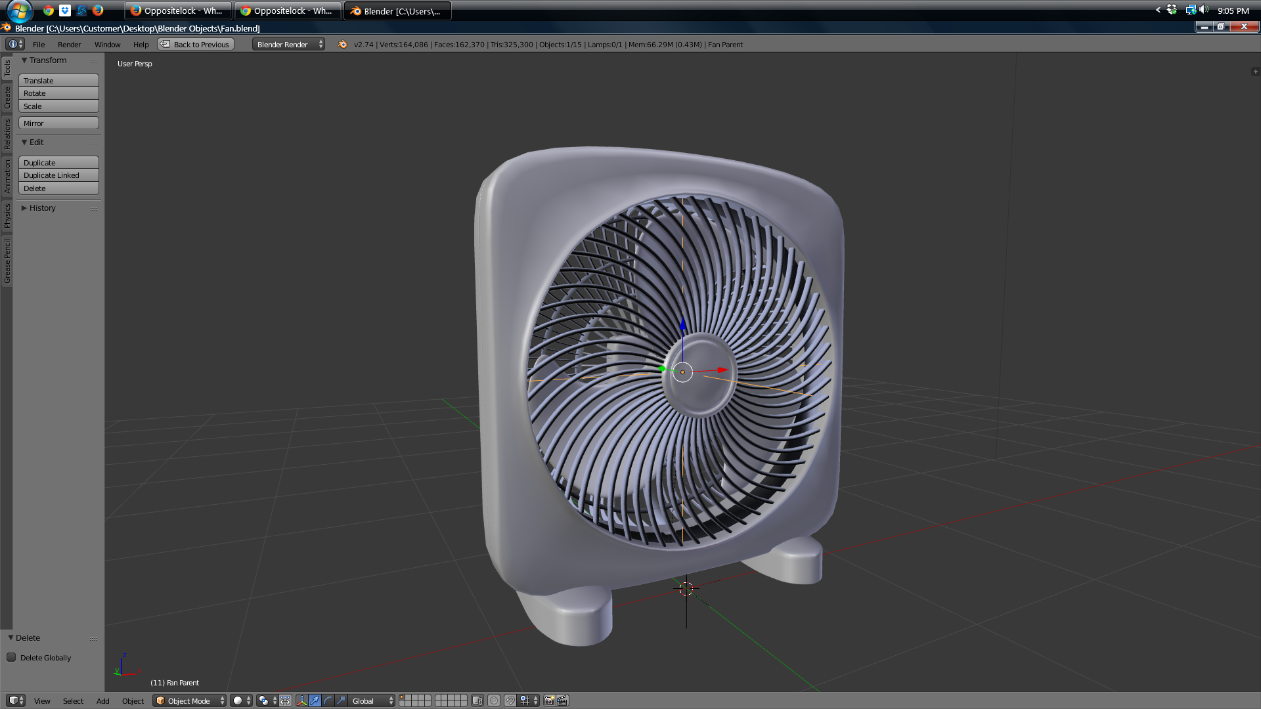Open the Object Mode dropdown
Viewport: 1261px width, 709px height.
(189, 700)
